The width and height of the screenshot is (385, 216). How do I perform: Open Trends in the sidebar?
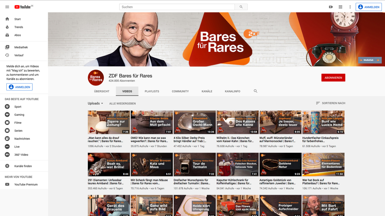click(19, 27)
